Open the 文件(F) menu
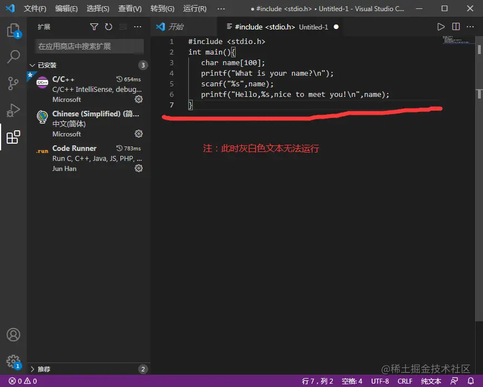 pos(35,8)
